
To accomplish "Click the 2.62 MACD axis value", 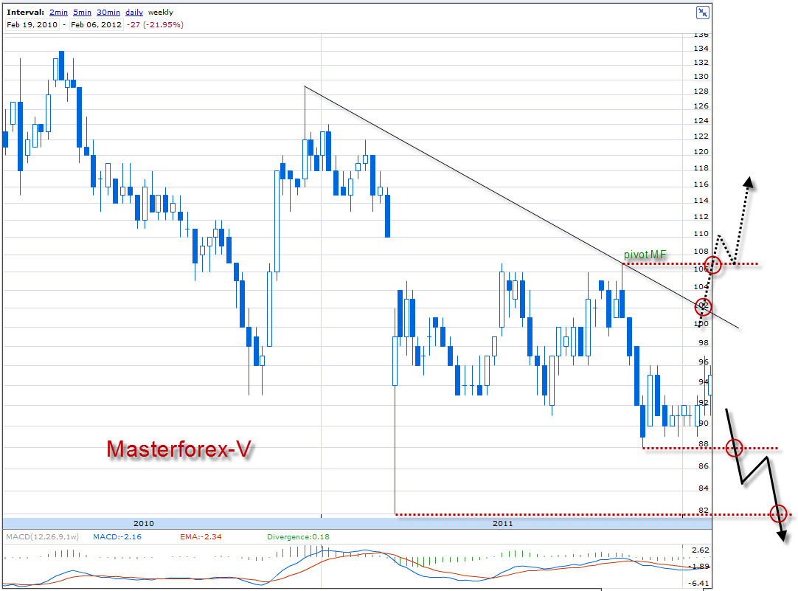I will coord(701,550).
